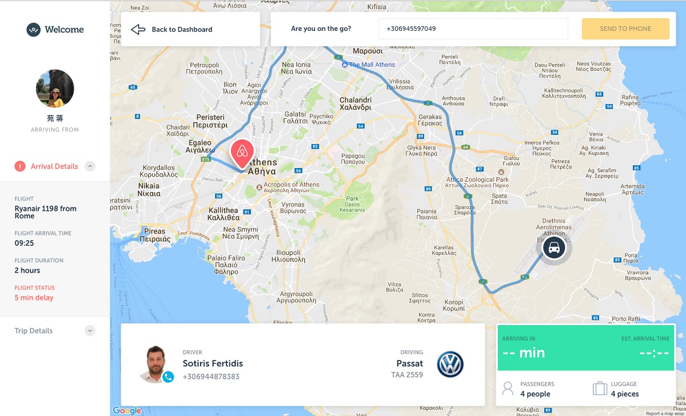
Task: Open Trip Details panel label
Action: tap(34, 331)
